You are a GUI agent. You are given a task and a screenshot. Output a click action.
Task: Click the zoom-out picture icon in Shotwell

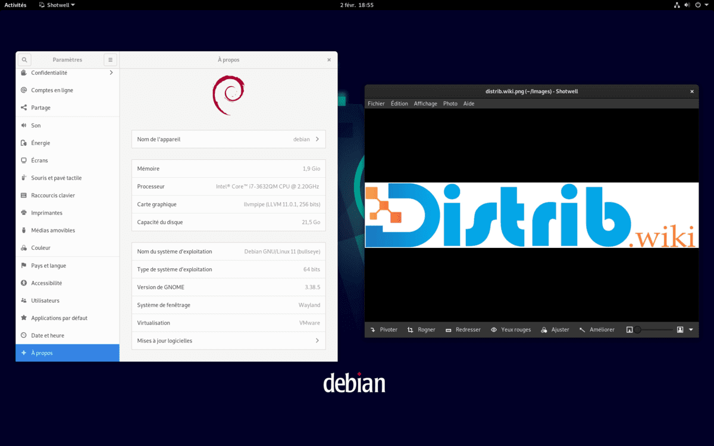click(x=630, y=329)
